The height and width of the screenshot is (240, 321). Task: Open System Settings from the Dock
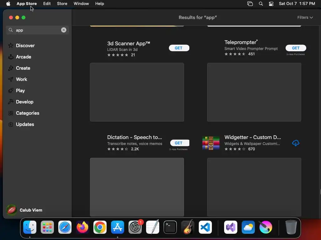click(x=135, y=227)
